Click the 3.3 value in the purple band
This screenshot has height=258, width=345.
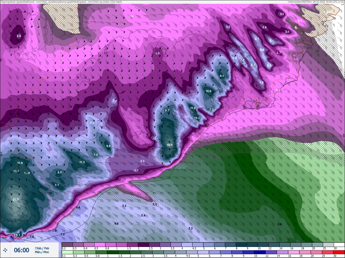coord(142,161)
